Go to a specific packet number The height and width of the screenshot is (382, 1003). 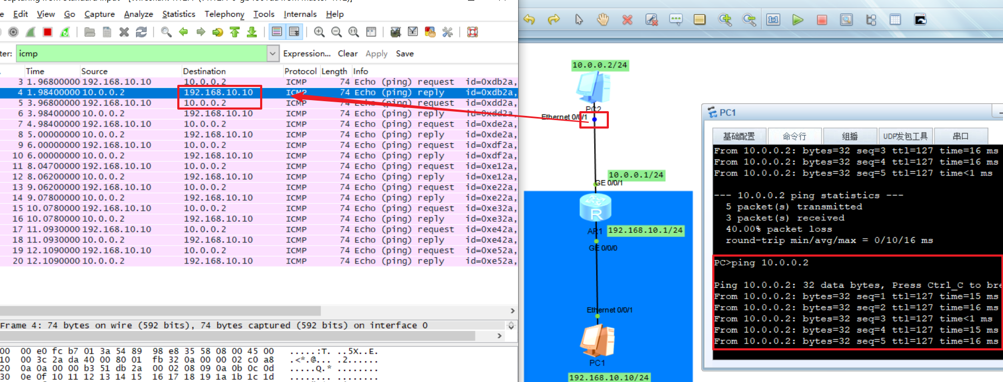point(217,32)
